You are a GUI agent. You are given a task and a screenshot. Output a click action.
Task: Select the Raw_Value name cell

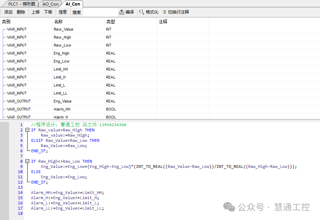(x=78, y=29)
